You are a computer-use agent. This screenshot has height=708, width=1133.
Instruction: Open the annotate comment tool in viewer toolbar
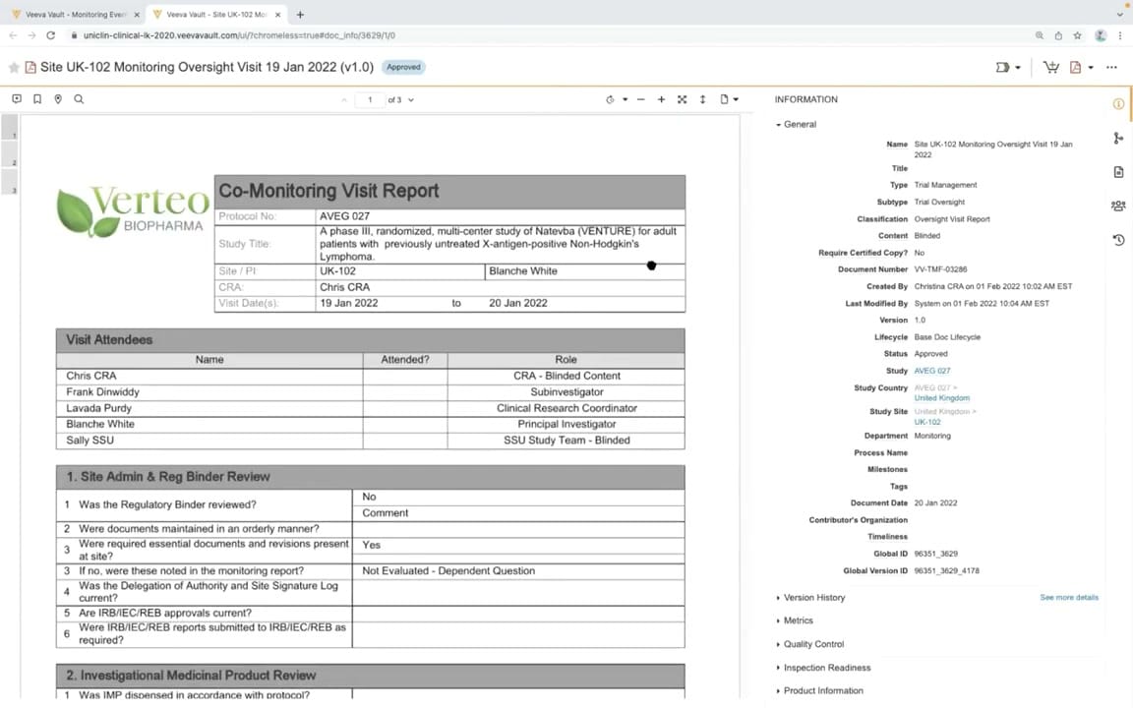17,99
